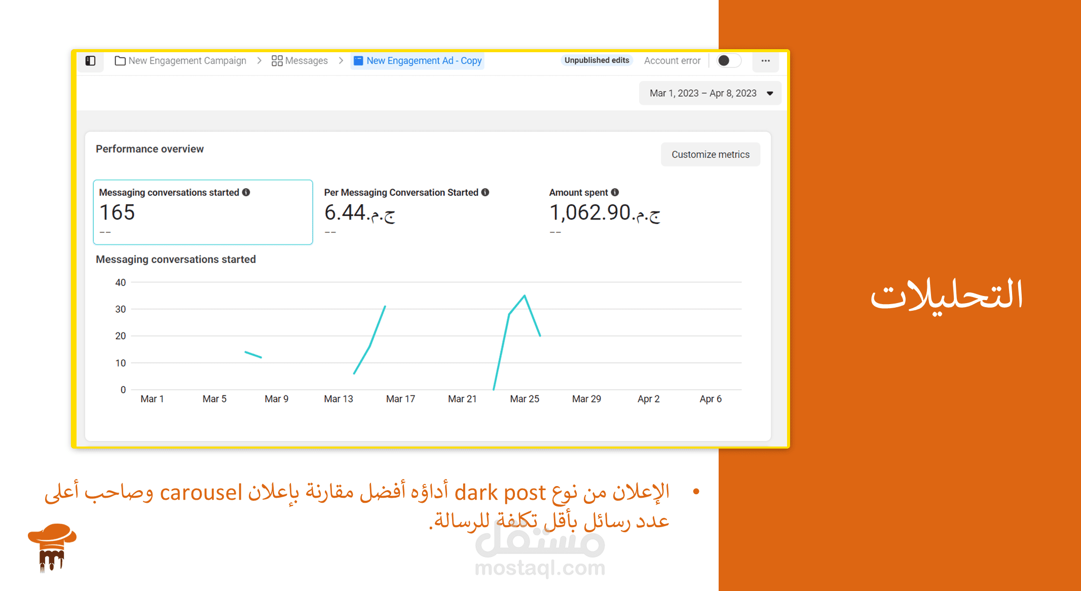Select the Messaging conversations started metric card

(x=203, y=212)
